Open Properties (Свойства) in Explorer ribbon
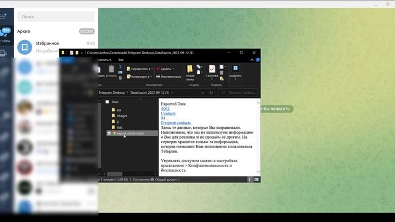The height and width of the screenshot is (222, 395). pyautogui.click(x=212, y=72)
